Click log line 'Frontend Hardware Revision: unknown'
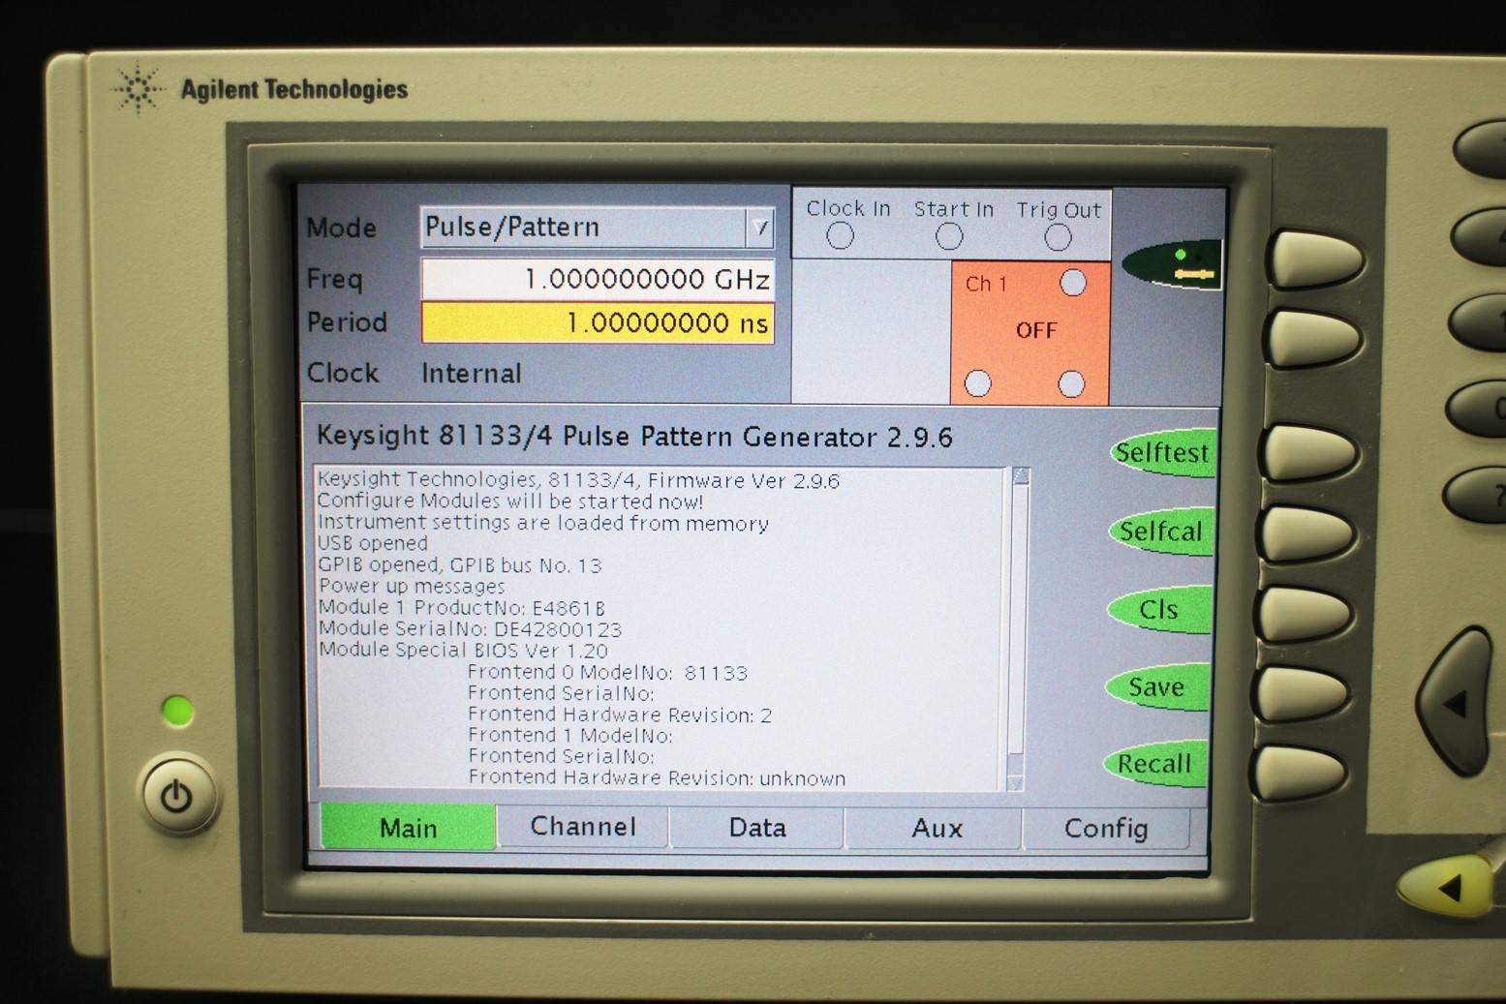 click(x=657, y=777)
